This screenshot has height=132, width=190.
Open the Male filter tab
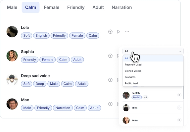(12, 7)
